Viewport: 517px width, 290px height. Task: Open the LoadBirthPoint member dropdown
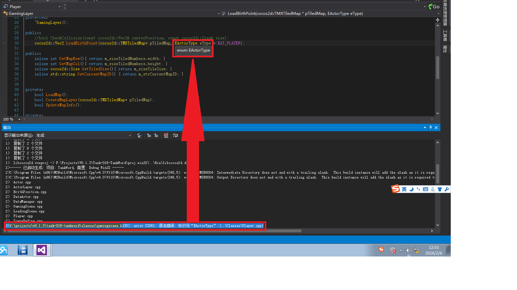coord(438,14)
